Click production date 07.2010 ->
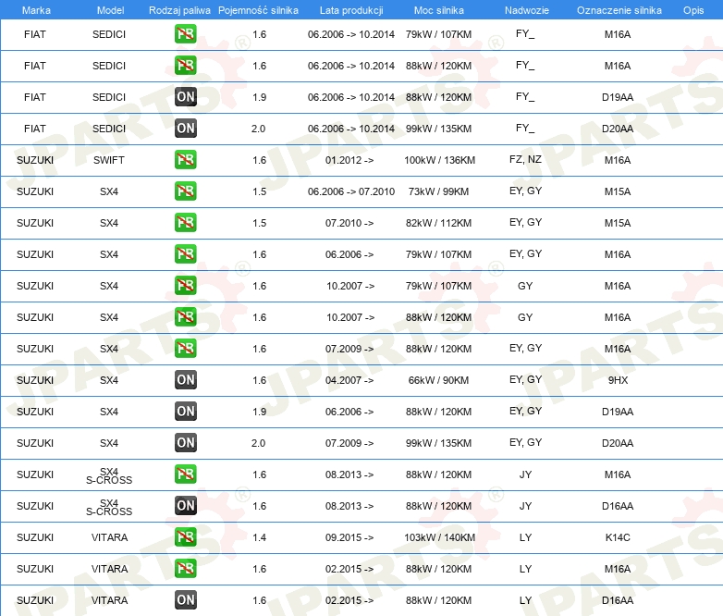 (349, 223)
